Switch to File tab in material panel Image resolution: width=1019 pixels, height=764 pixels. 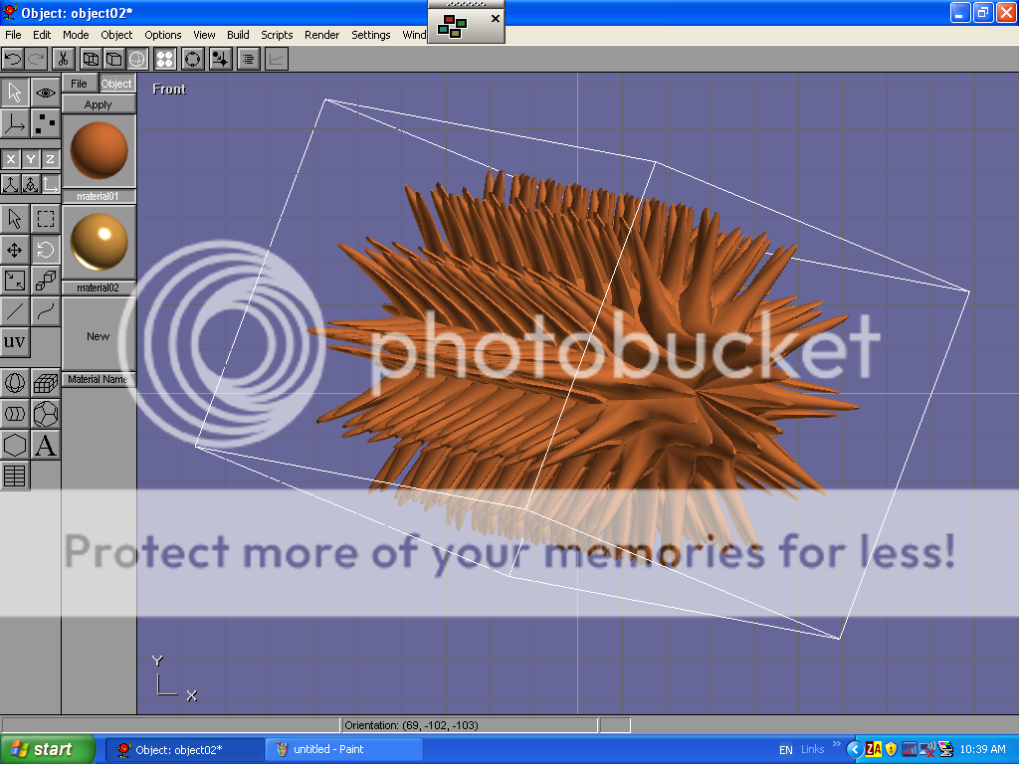point(80,84)
